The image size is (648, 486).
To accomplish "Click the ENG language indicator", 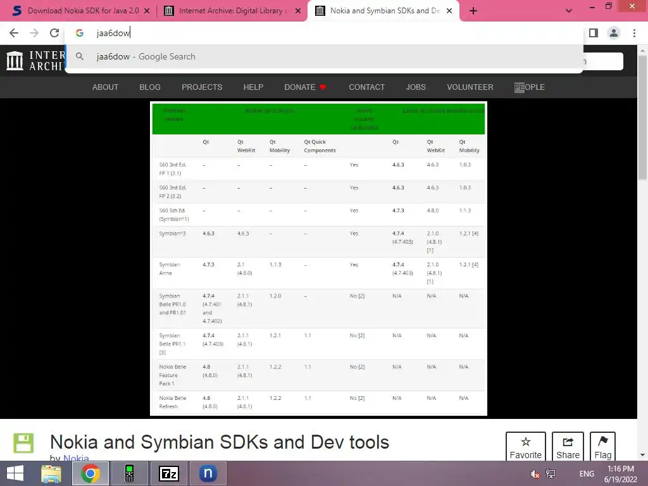I will point(587,474).
